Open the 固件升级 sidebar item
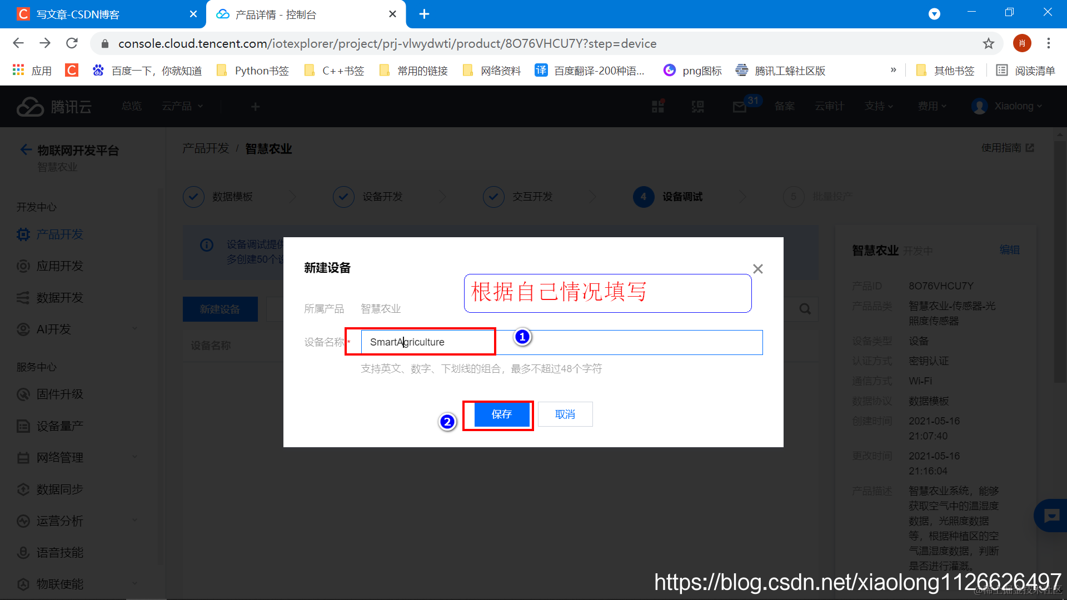Viewport: 1067px width, 600px height. pos(59,394)
